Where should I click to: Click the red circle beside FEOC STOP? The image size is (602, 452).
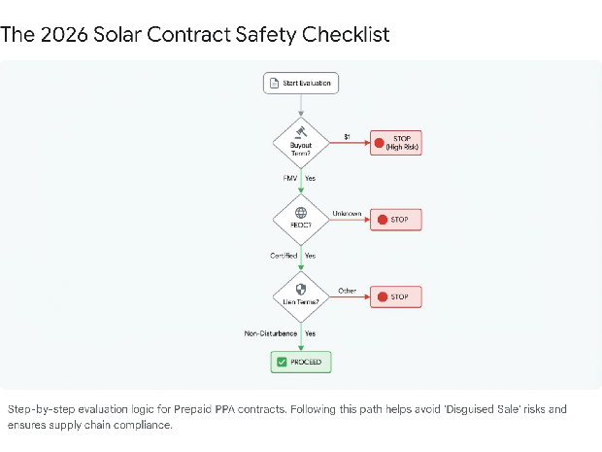pyautogui.click(x=383, y=220)
